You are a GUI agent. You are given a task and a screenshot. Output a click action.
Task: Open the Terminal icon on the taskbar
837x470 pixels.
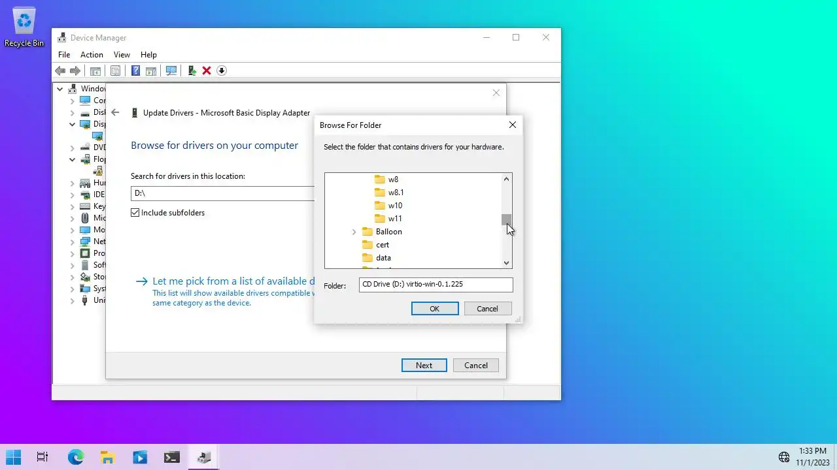pos(171,457)
